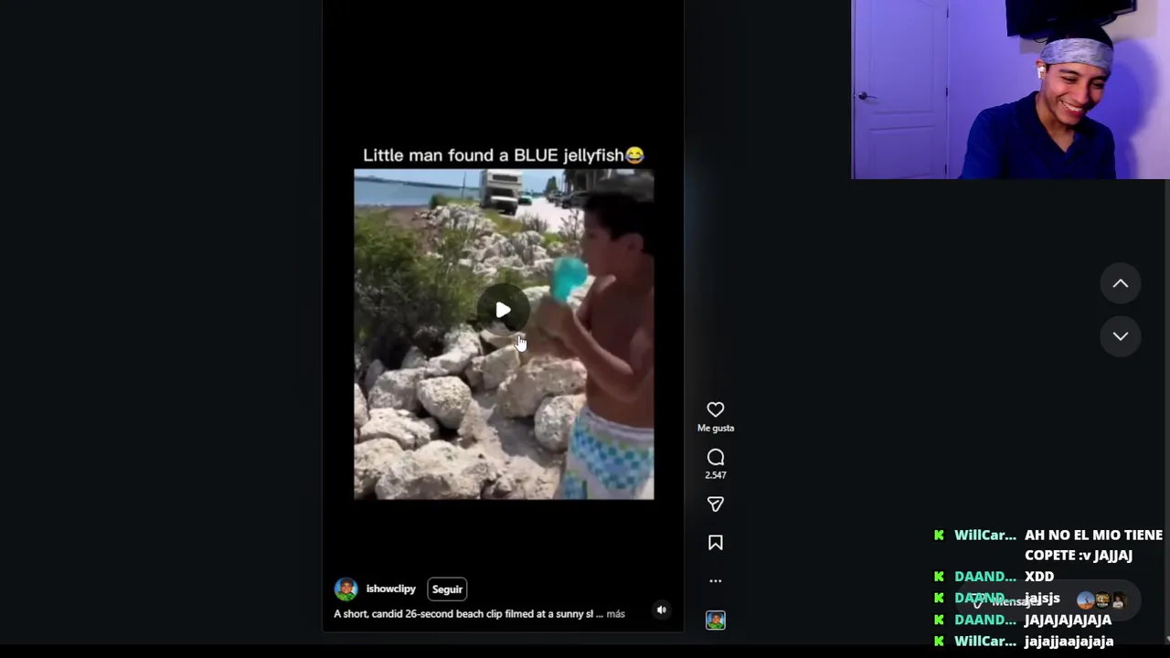Save reel with bookmark icon
The height and width of the screenshot is (658, 1170).
(715, 543)
